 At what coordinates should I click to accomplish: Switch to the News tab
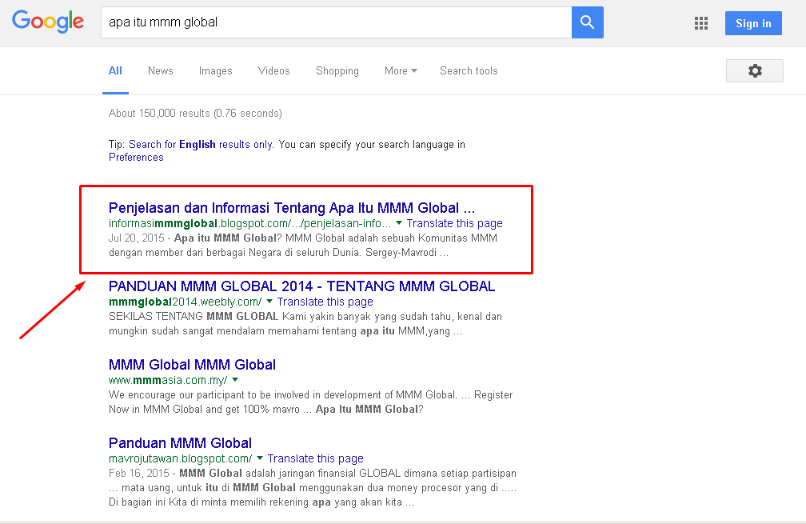point(161,71)
